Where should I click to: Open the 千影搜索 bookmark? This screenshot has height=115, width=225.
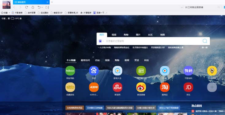coord(17,13)
